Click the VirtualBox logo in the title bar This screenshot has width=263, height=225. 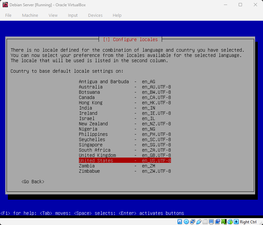coord(5,5)
